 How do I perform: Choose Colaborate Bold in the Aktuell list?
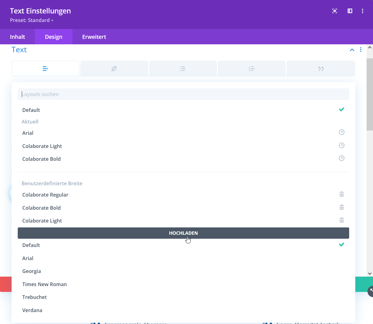pos(183,159)
